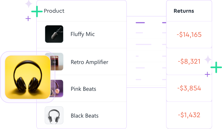Select the Retro Amplifier product name
The width and height of the screenshot is (222, 129).
(x=90, y=62)
